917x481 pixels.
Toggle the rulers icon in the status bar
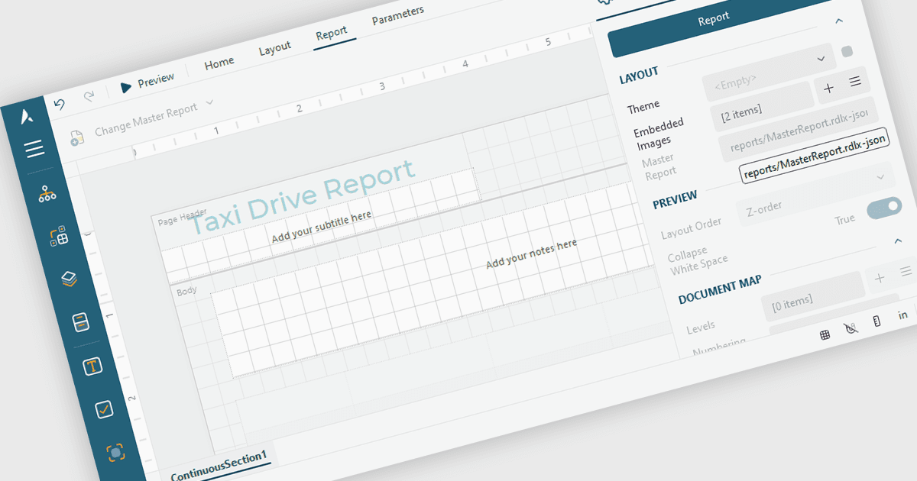(x=876, y=321)
